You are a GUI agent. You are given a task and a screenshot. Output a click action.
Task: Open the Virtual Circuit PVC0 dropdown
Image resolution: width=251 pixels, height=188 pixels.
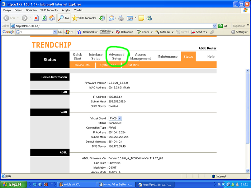tap(115, 118)
